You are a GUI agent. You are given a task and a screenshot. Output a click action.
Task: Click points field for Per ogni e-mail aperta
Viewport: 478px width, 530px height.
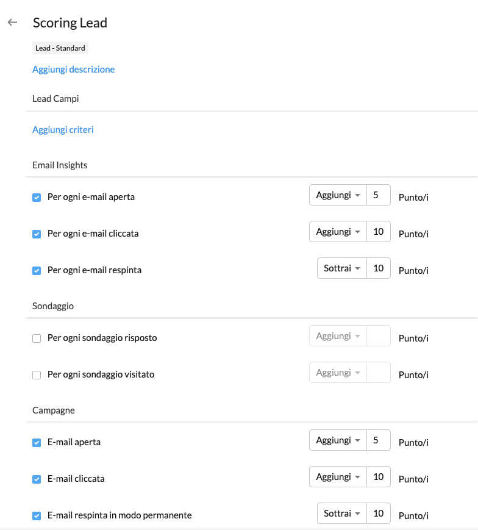tap(378, 196)
